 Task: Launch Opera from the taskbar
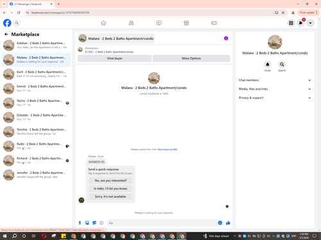tap(44, 236)
